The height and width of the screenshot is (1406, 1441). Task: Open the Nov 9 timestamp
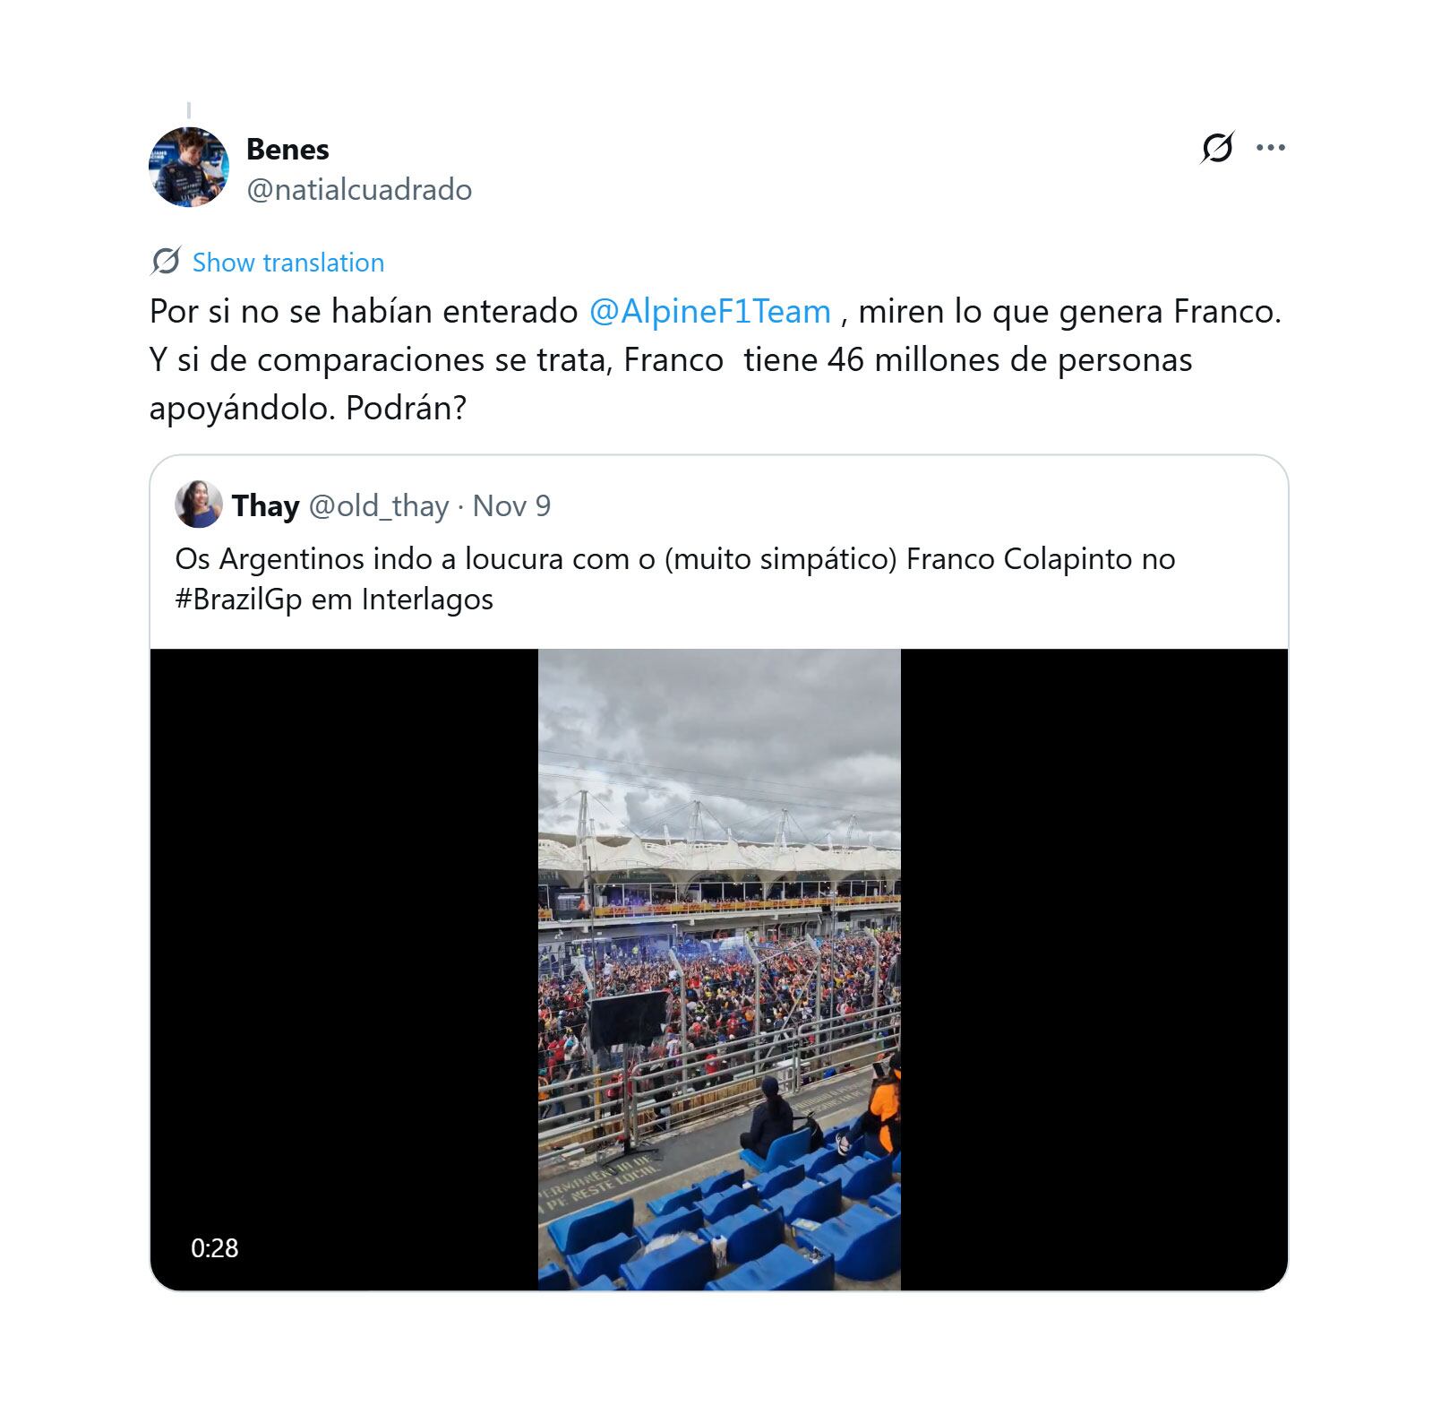pos(511,506)
